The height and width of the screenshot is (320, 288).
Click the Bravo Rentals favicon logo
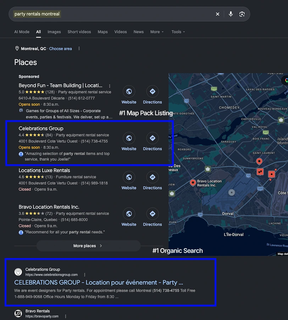pyautogui.click(x=18, y=314)
